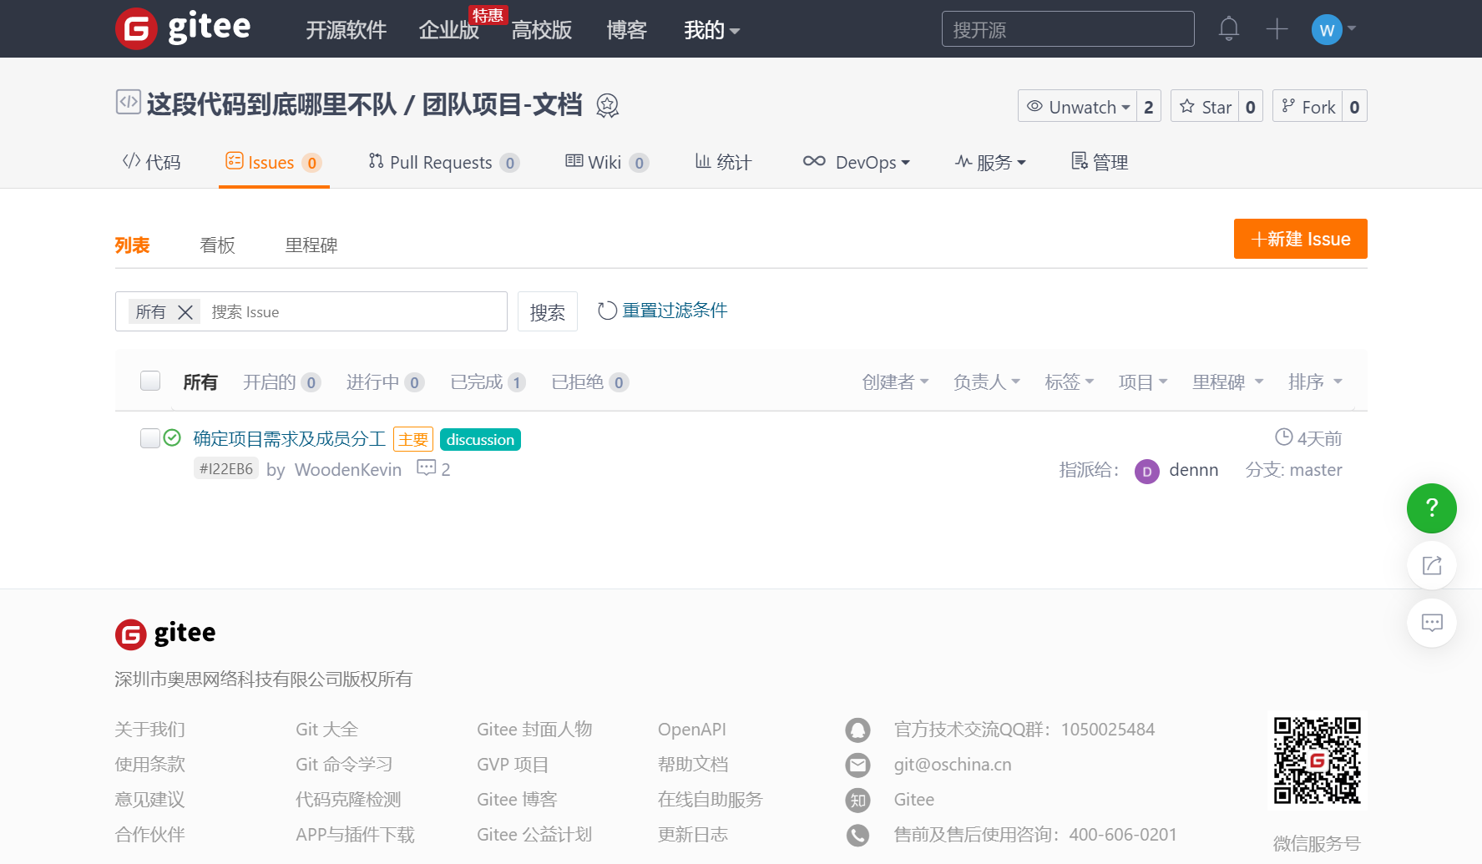Click the Zhihu 知 icon in the footer
The image size is (1482, 864).
[x=857, y=800]
